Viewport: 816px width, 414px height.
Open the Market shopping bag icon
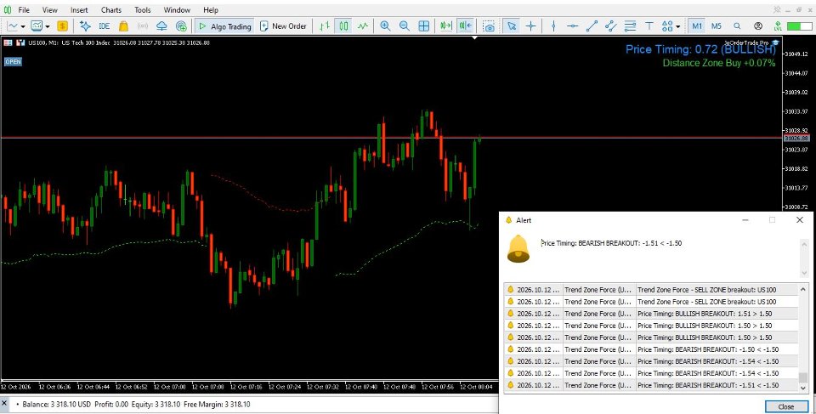(x=123, y=26)
